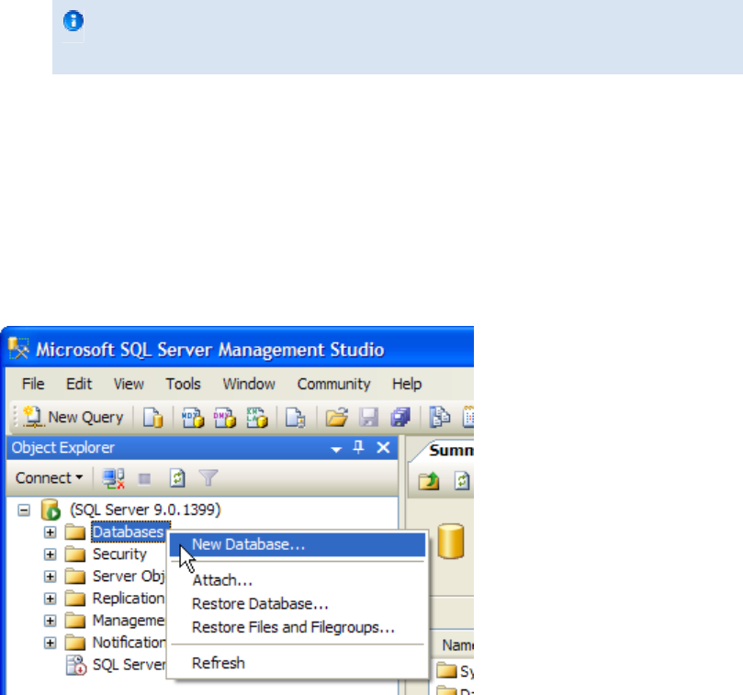The image size is (743, 695).
Task: Switch to the Summary tab
Action: [x=450, y=450]
